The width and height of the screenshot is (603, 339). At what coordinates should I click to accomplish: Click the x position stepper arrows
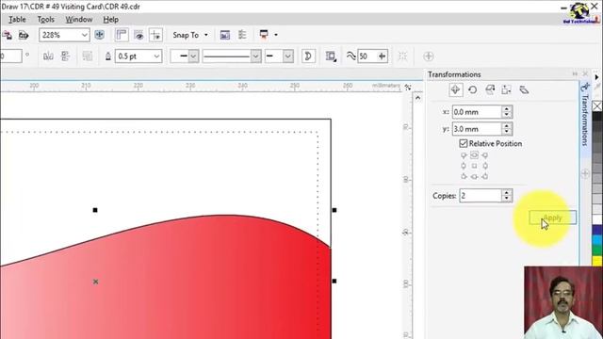(x=507, y=112)
